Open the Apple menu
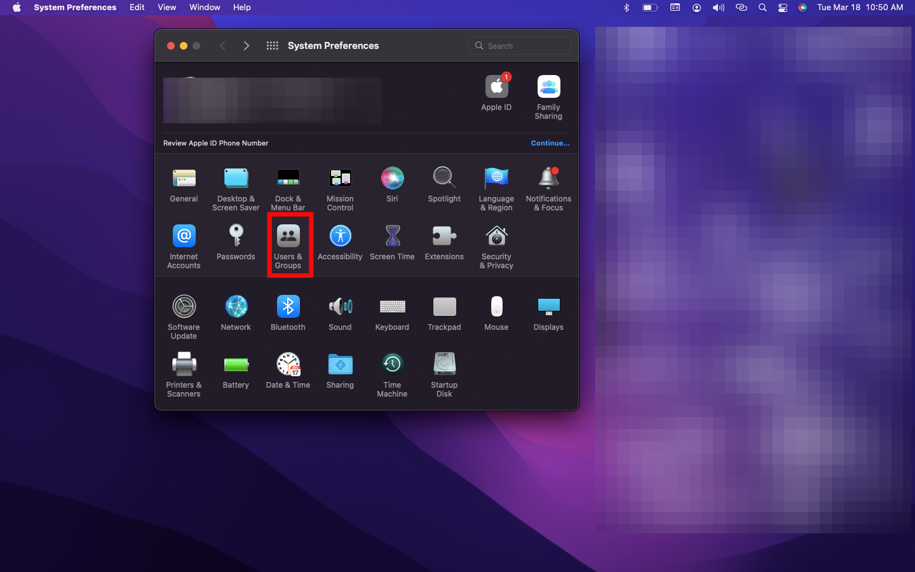The height and width of the screenshot is (572, 915). pyautogui.click(x=17, y=8)
